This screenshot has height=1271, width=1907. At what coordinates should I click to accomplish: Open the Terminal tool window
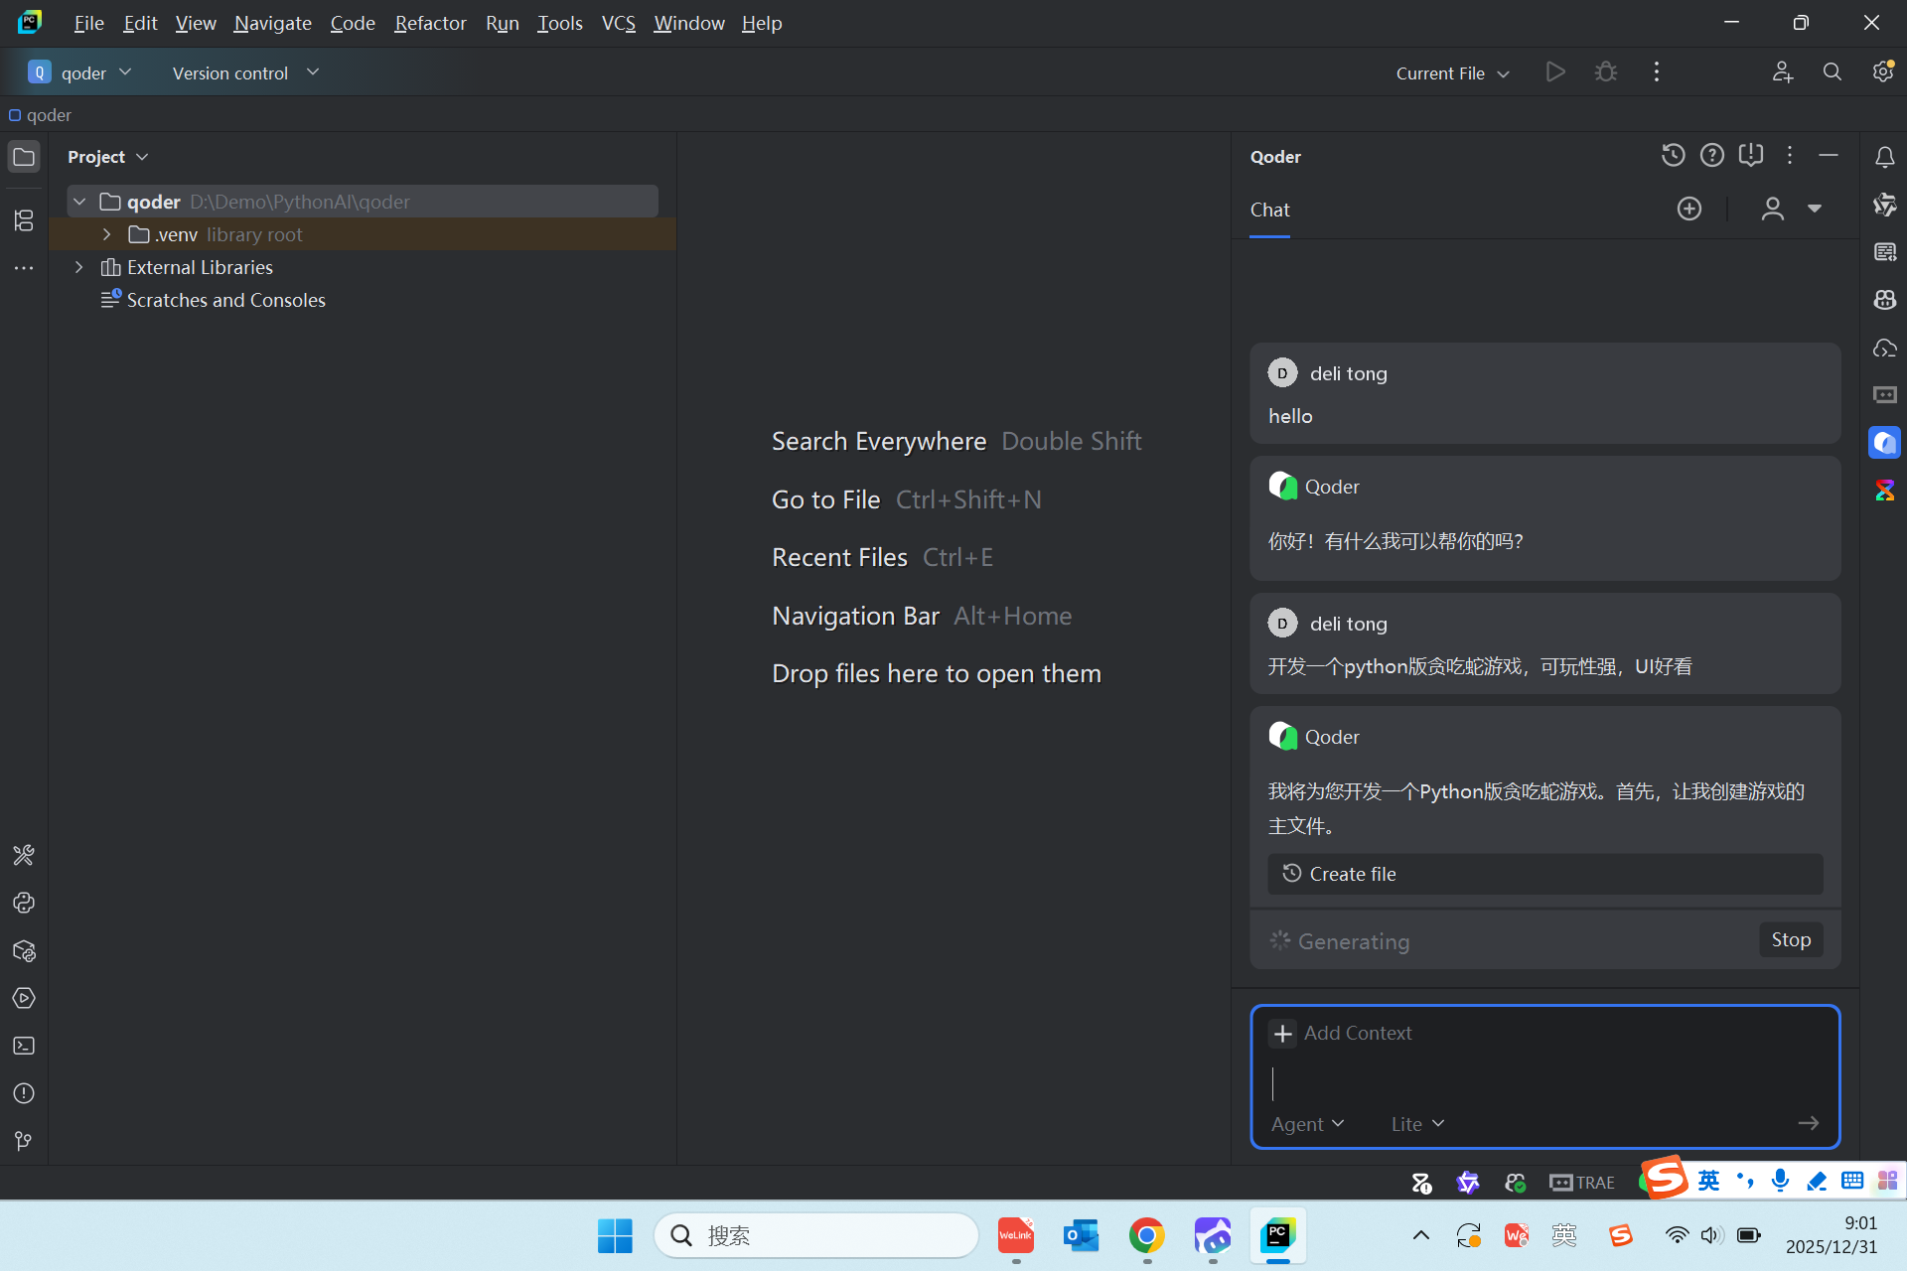pos(24,1046)
